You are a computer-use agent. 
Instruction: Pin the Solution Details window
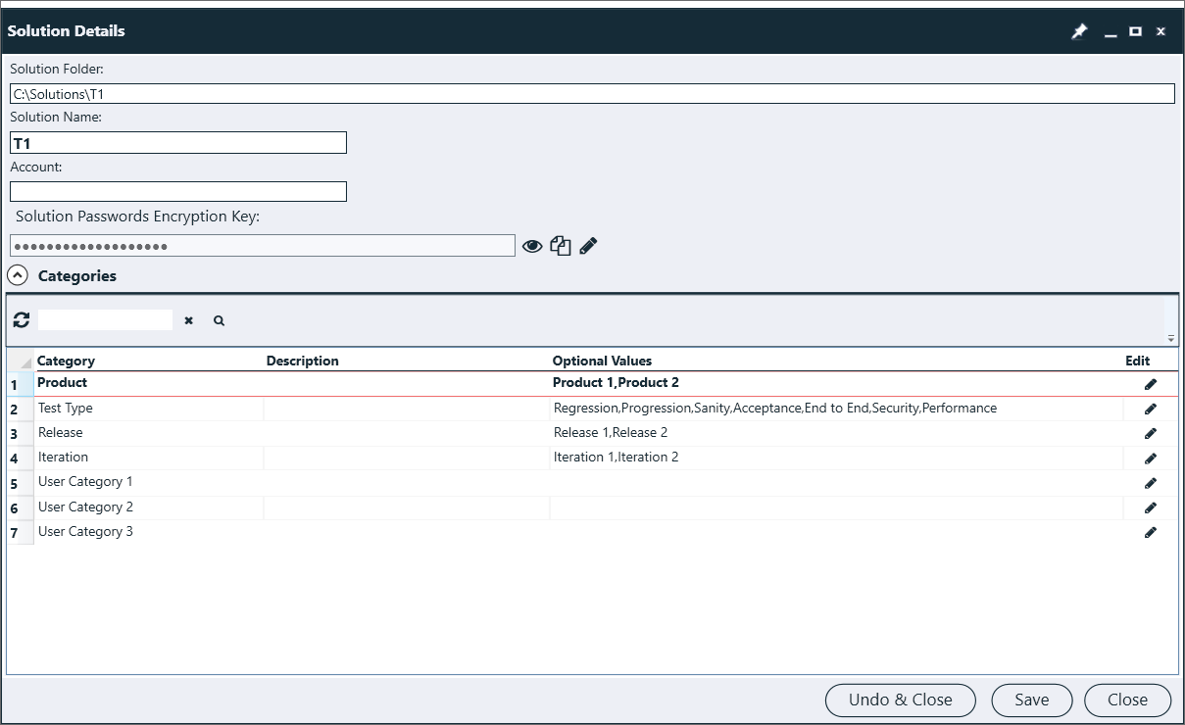pyautogui.click(x=1079, y=30)
